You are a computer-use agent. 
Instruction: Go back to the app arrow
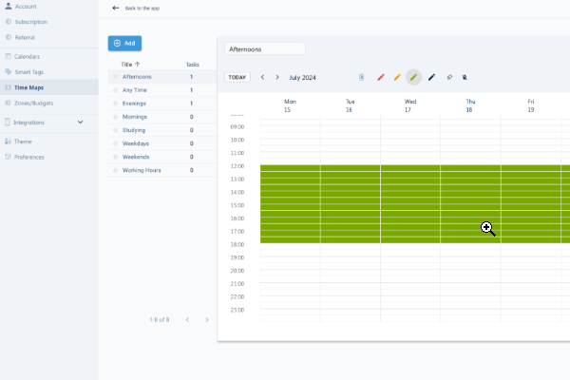pyautogui.click(x=116, y=8)
